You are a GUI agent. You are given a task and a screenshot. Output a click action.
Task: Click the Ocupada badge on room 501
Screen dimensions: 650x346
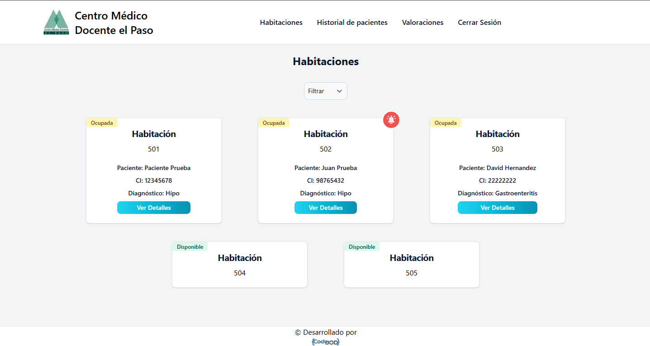(102, 123)
